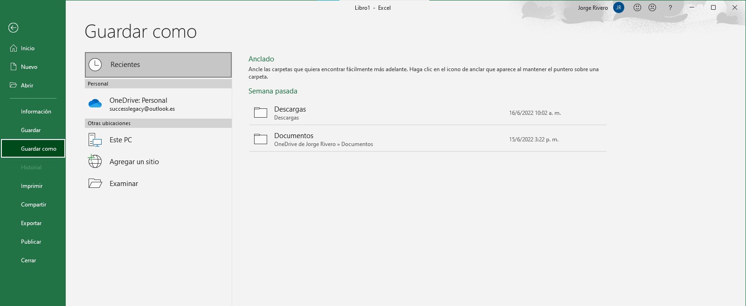Click the 16/6/2022 10:02 a. m. date
746x306 pixels.
pos(535,113)
